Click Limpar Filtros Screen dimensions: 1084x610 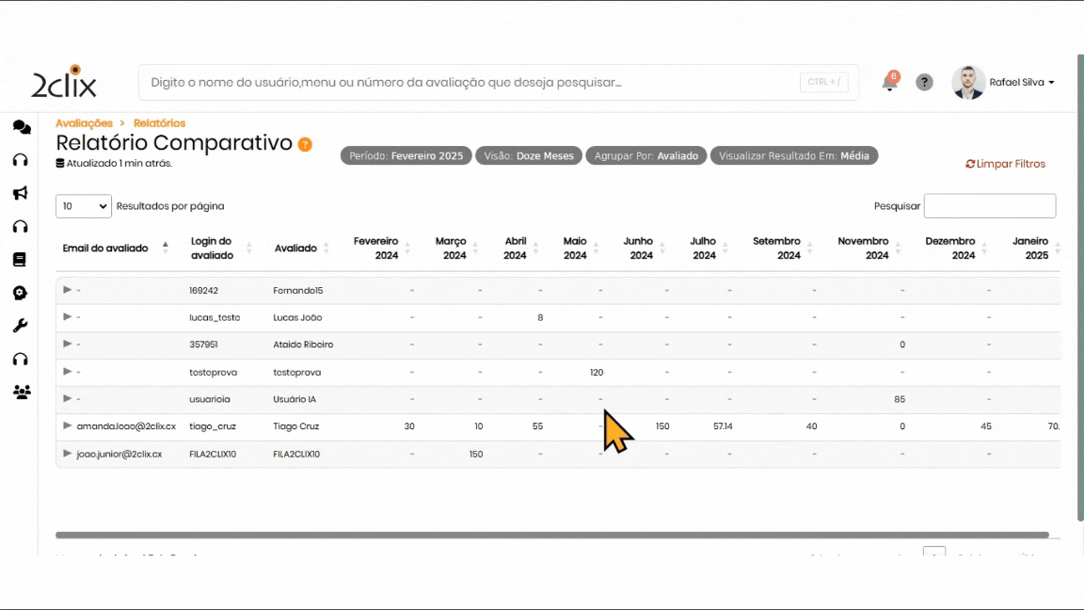click(x=1005, y=164)
